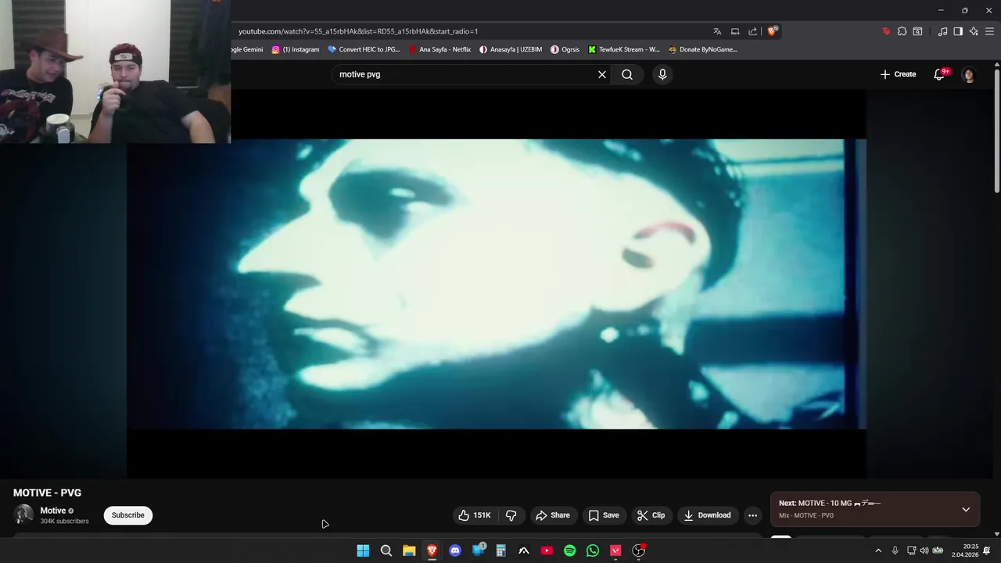The width and height of the screenshot is (1001, 563).
Task: Save the video to a playlist
Action: pyautogui.click(x=604, y=515)
